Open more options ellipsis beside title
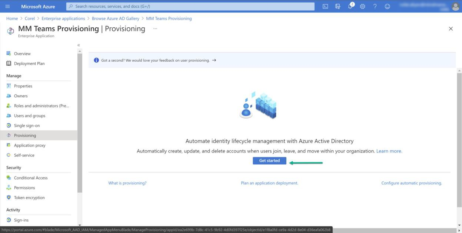 (155, 28)
